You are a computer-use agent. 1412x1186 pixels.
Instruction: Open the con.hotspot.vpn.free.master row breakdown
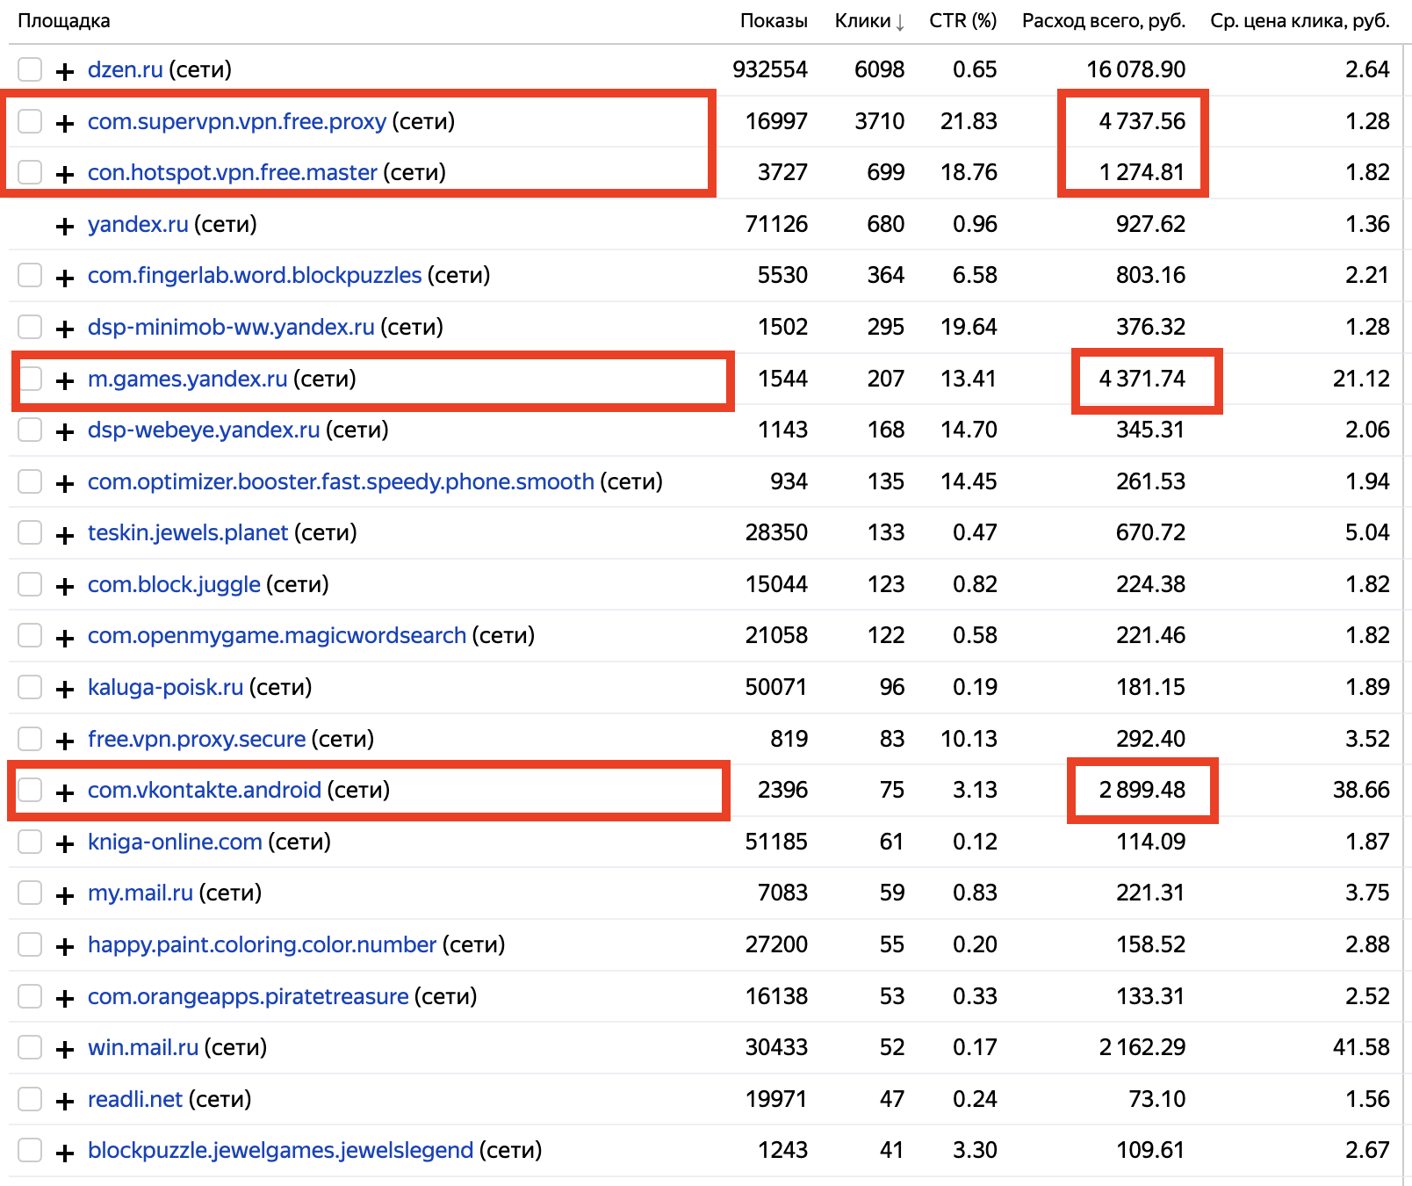coord(64,174)
